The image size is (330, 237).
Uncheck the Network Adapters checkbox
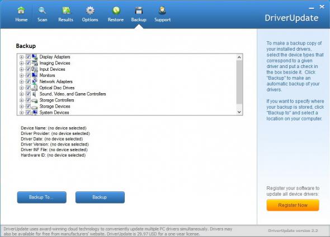pos(28,81)
